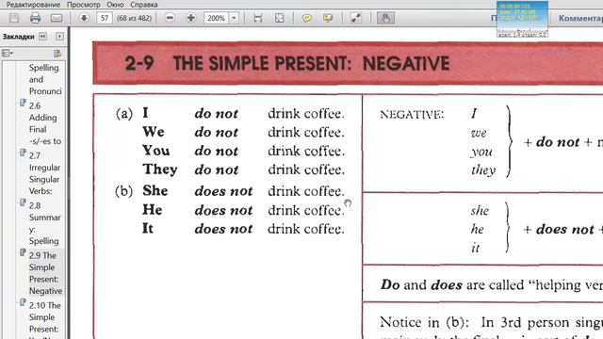Image resolution: width=603 pixels, height=339 pixels.
Task: Click the new bookmark icon
Action: pyautogui.click(x=57, y=54)
